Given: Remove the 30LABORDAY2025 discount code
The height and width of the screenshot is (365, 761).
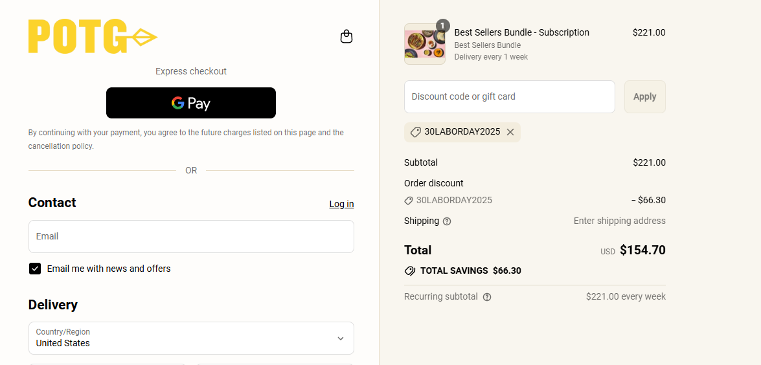Looking at the screenshot, I should pyautogui.click(x=510, y=132).
